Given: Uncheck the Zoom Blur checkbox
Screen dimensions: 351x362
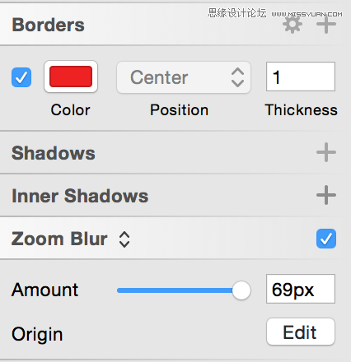Looking at the screenshot, I should (x=326, y=239).
